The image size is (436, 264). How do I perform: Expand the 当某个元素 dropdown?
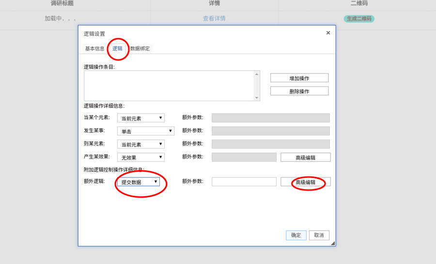pyautogui.click(x=140, y=118)
